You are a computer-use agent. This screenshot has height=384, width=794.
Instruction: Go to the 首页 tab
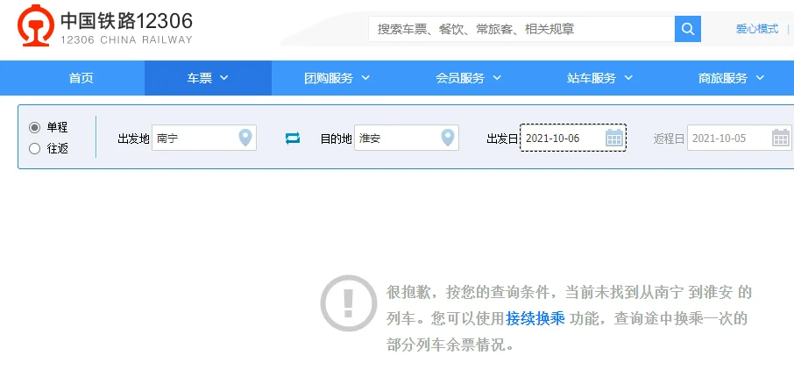tap(81, 78)
